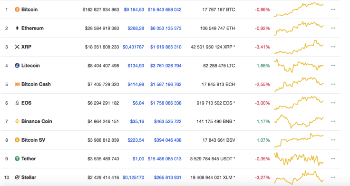Click Tether price $1,00
This screenshot has width=350, height=186.
pos(138,159)
